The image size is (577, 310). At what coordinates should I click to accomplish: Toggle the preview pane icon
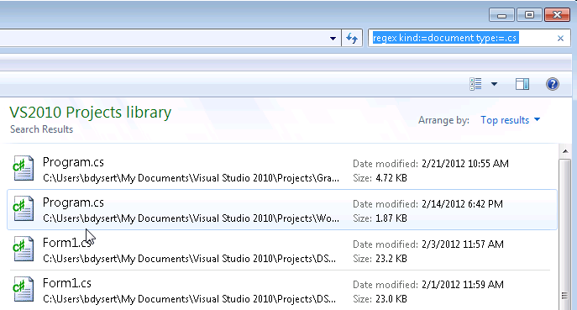[522, 84]
